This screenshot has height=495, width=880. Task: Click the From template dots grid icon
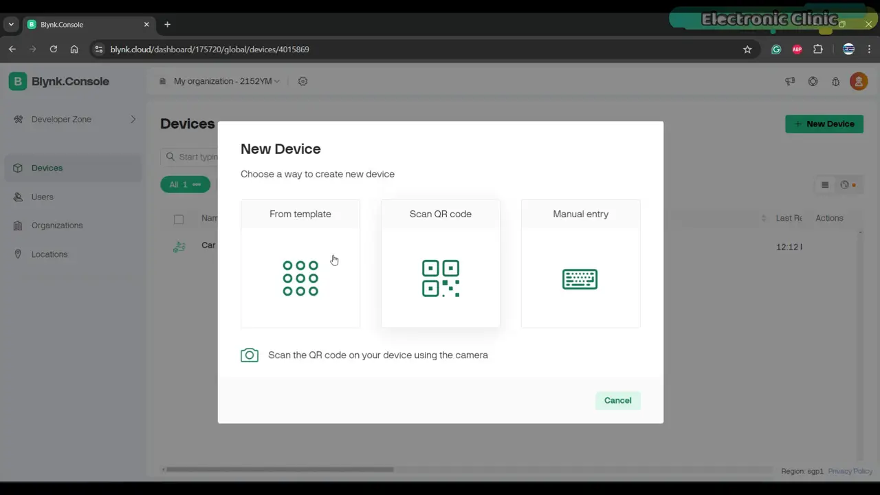[x=300, y=278]
